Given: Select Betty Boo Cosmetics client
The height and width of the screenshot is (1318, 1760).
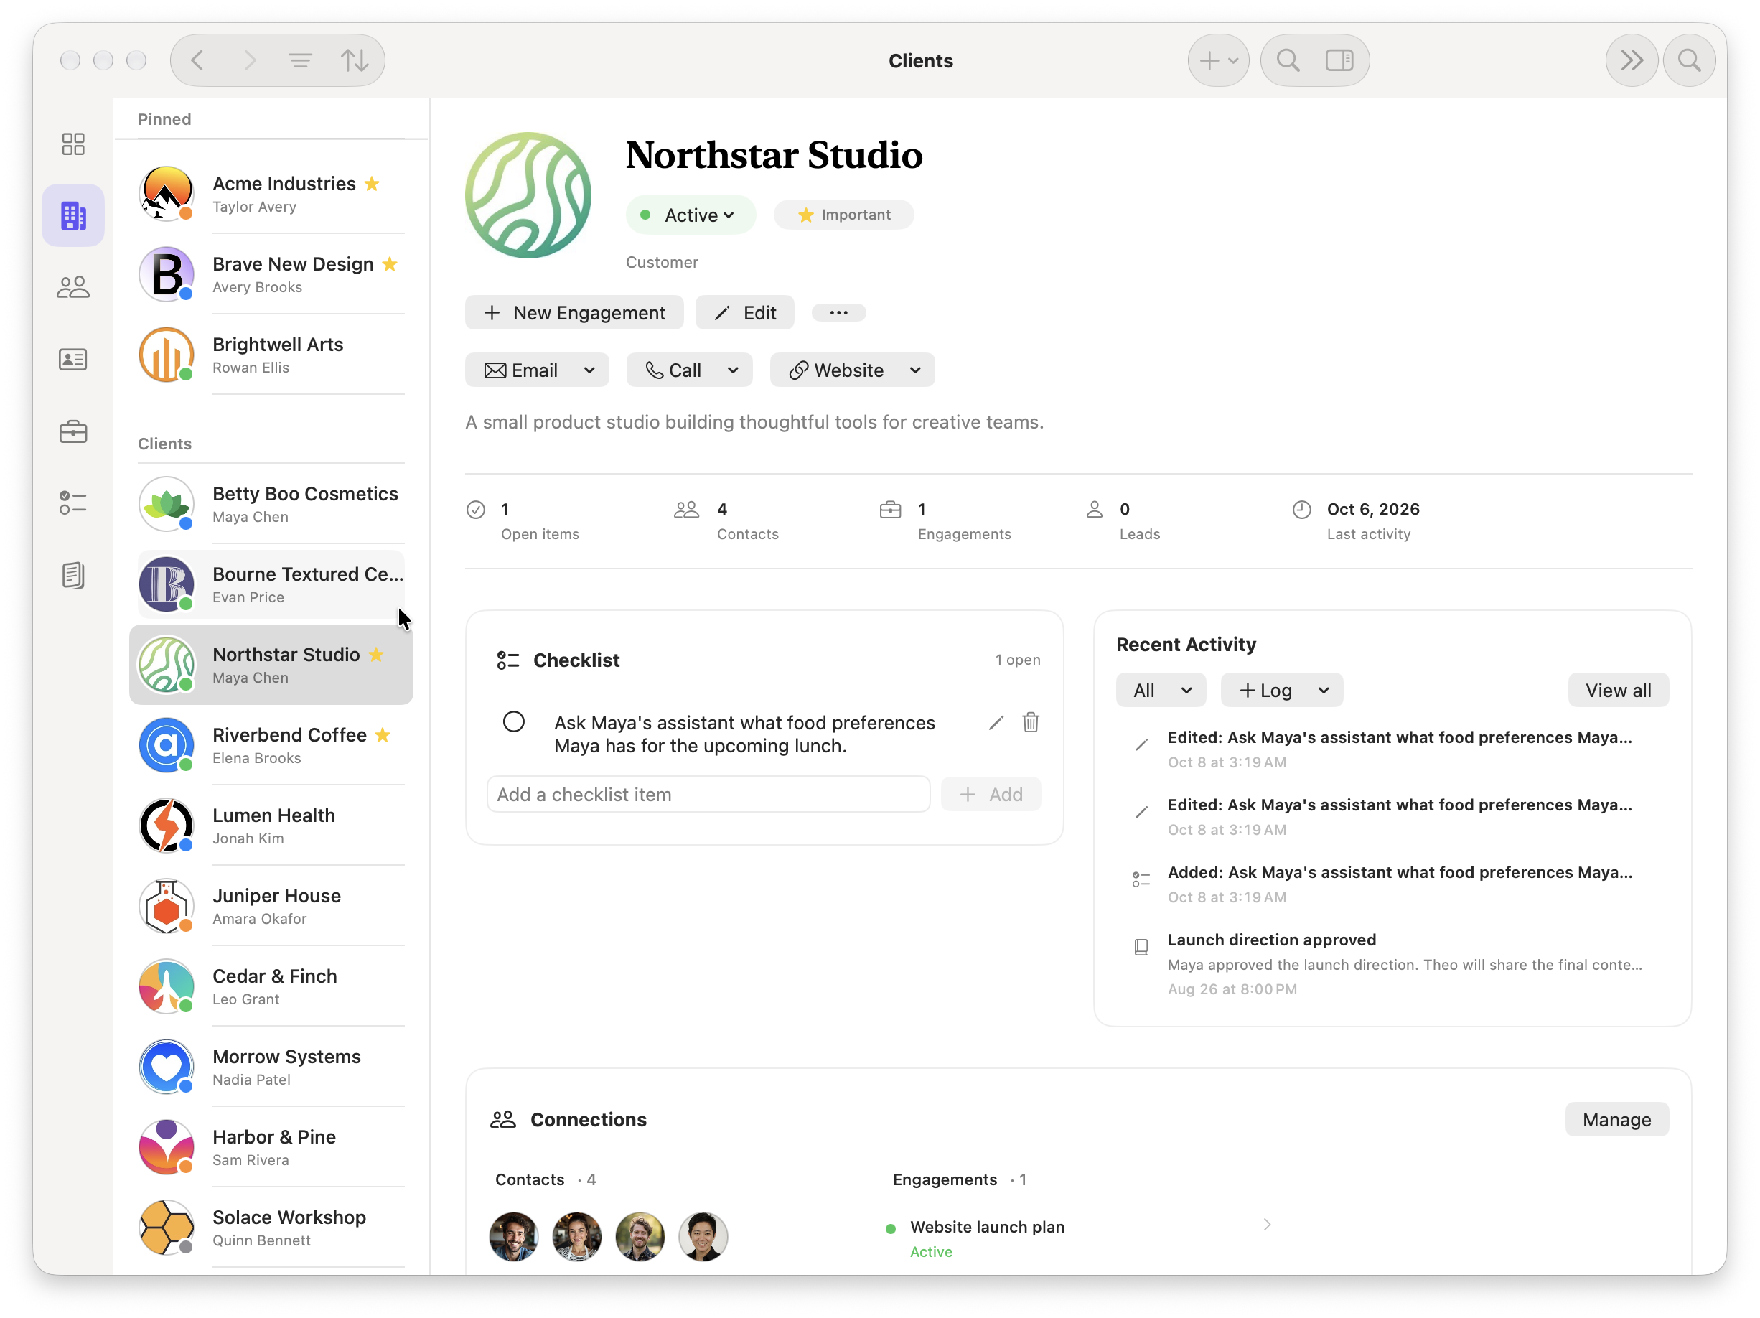Looking at the screenshot, I should pos(271,504).
